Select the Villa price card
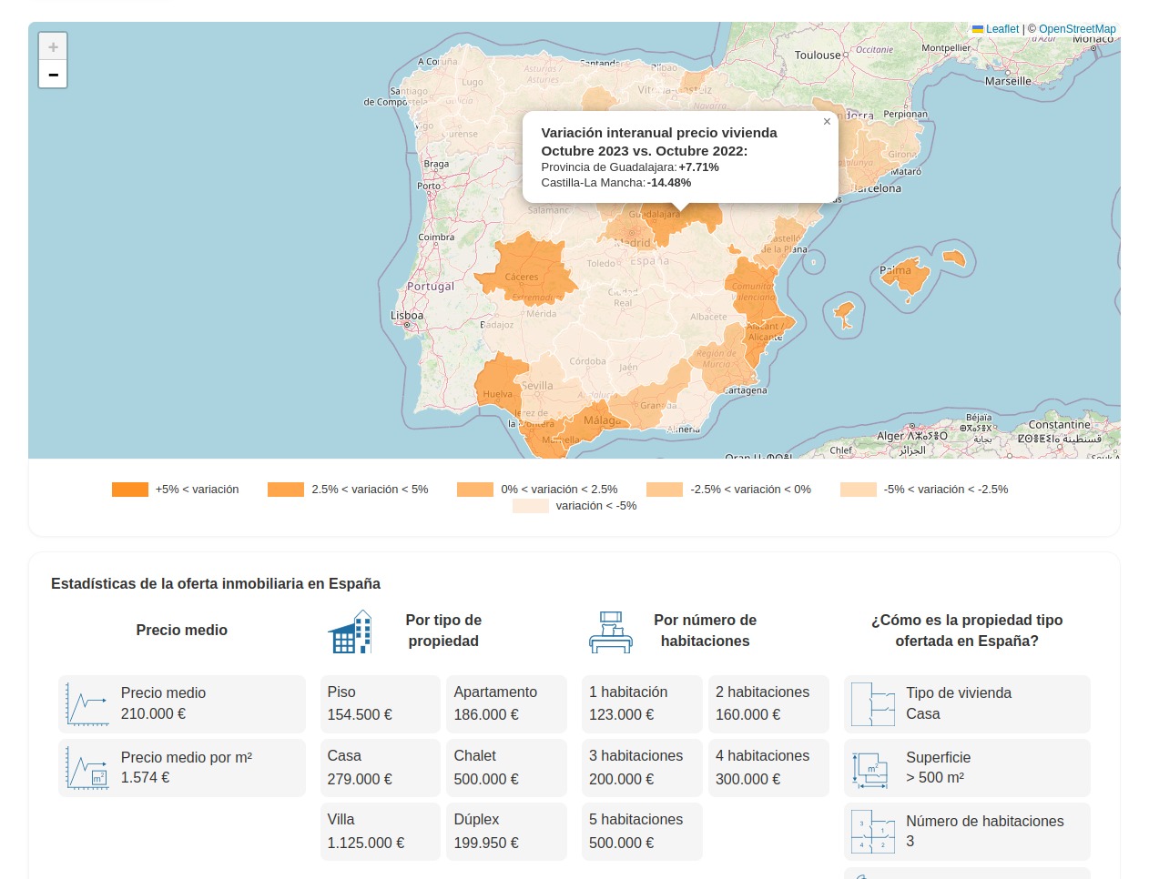 [x=380, y=832]
